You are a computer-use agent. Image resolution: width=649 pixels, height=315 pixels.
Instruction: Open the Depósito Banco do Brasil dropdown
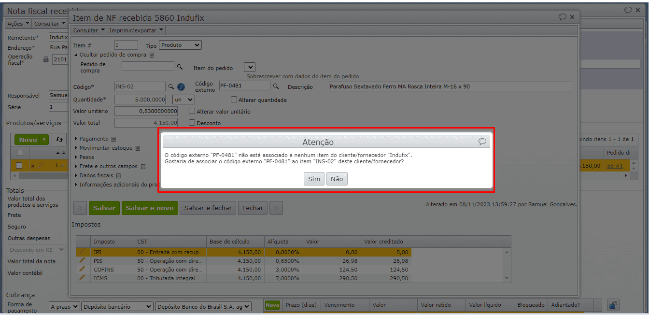pos(203,306)
